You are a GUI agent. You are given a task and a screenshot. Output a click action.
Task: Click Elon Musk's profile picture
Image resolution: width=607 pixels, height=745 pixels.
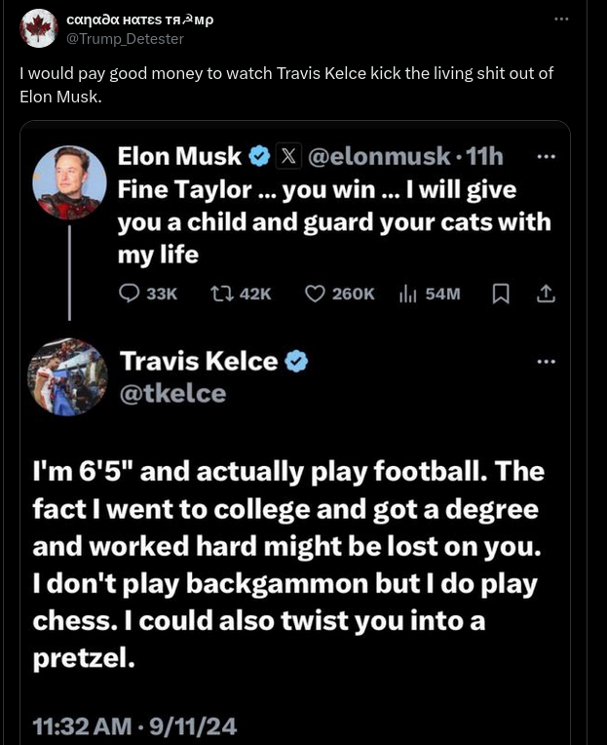tap(69, 182)
